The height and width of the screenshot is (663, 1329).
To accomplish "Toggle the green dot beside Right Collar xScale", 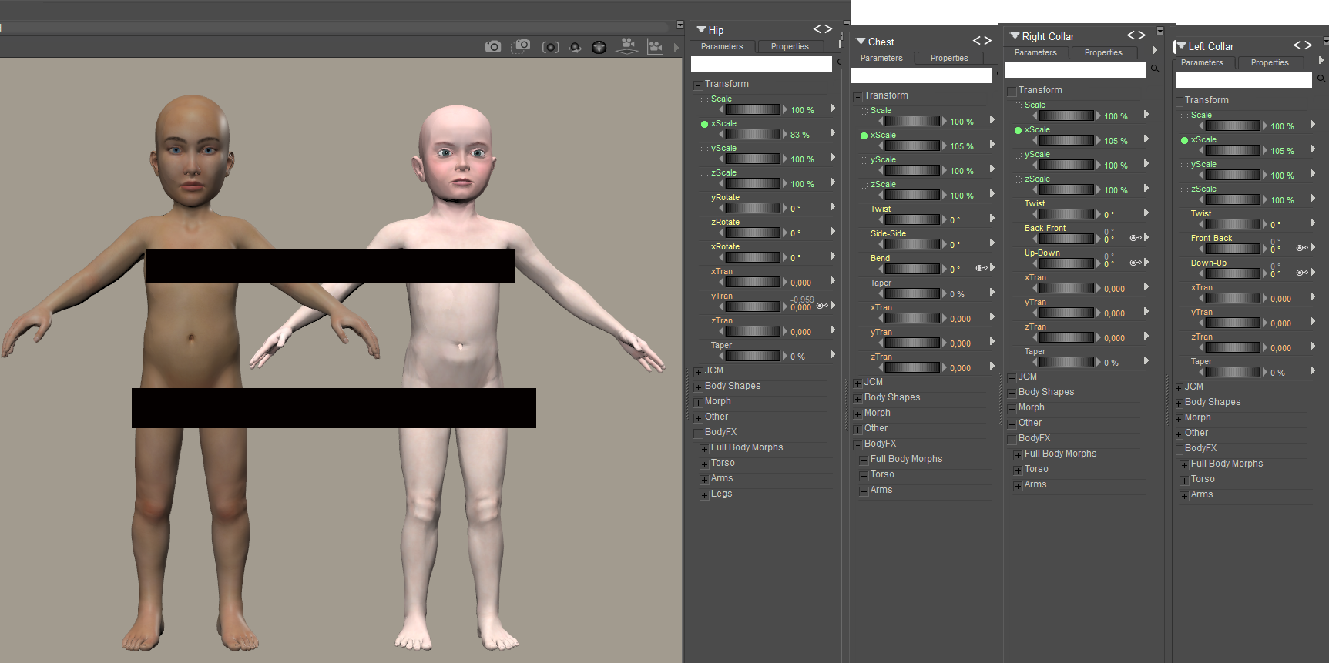I will click(x=1018, y=130).
